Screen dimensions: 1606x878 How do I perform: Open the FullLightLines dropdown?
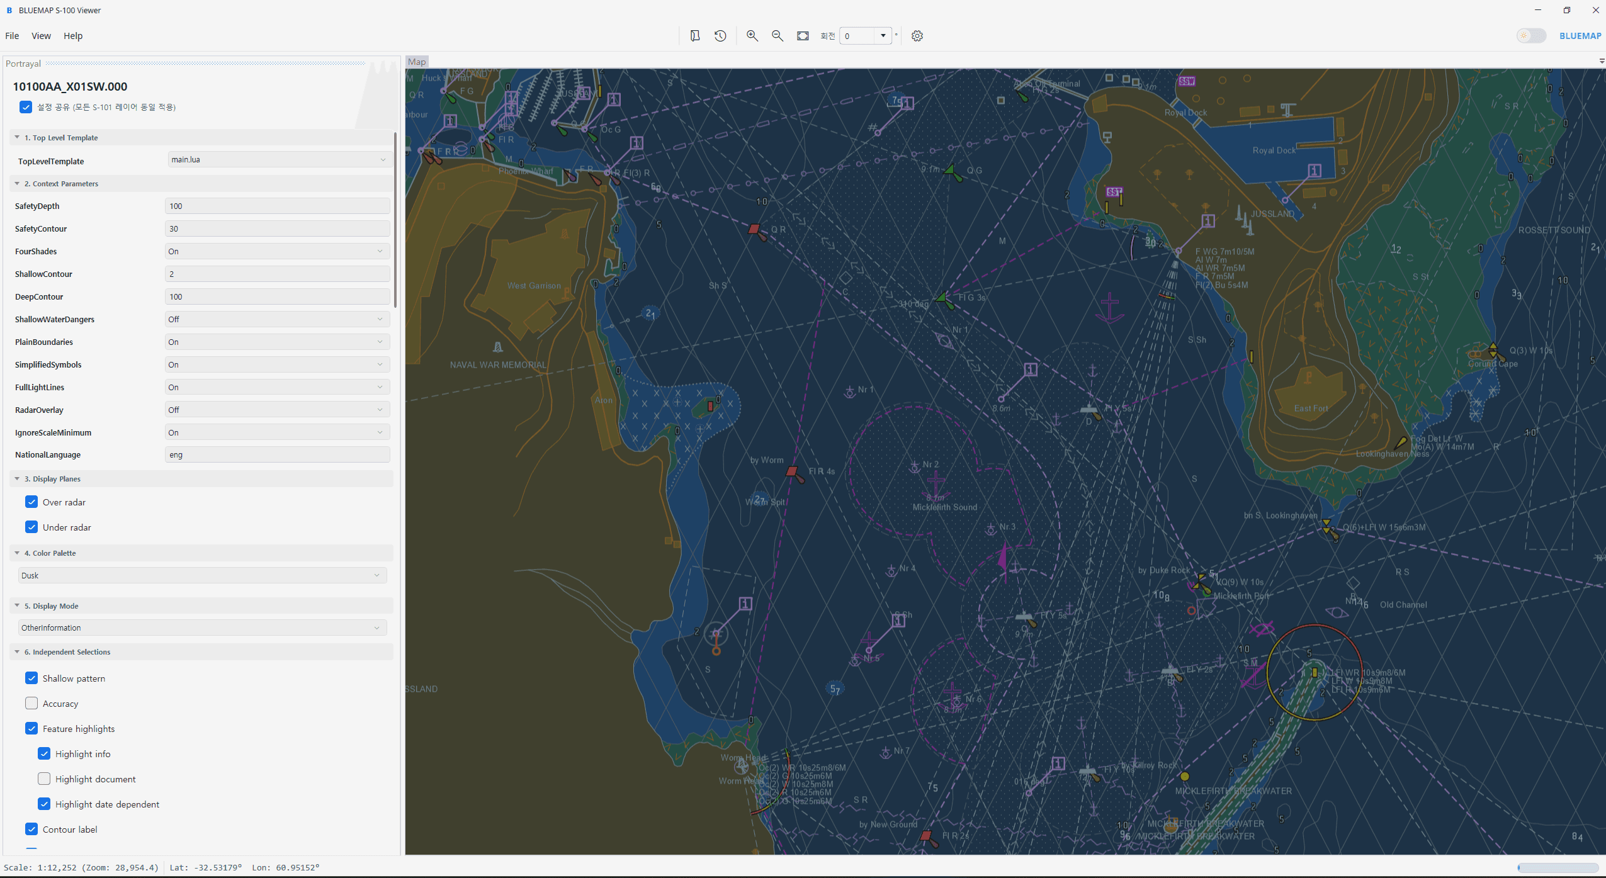click(x=277, y=387)
